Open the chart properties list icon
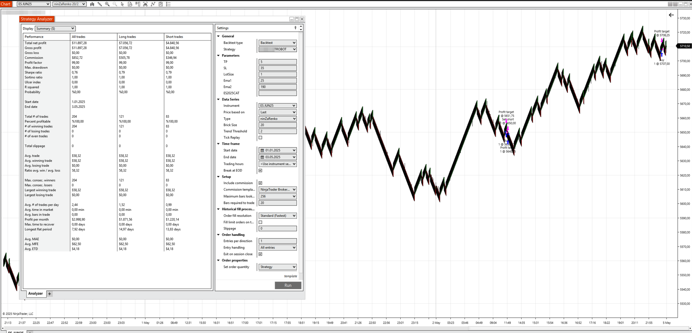 [168, 4]
